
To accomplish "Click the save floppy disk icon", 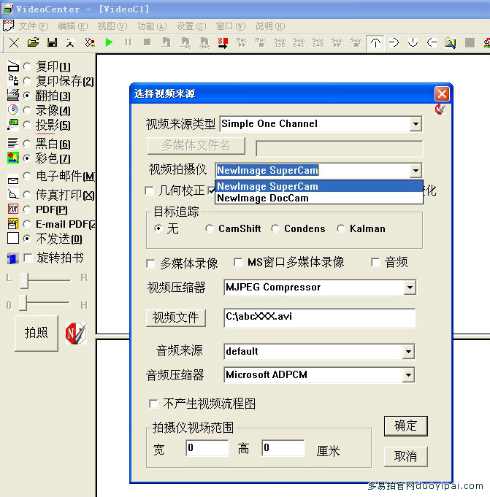I will tap(52, 42).
